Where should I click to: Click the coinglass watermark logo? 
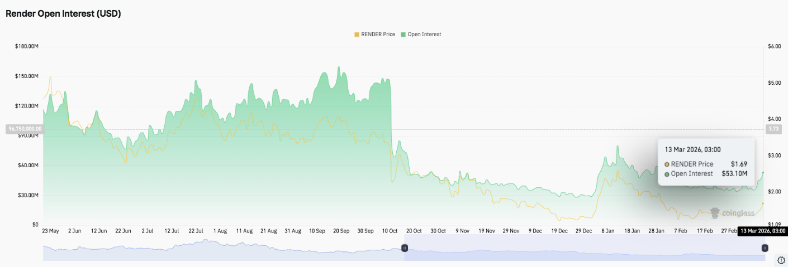tap(732, 213)
